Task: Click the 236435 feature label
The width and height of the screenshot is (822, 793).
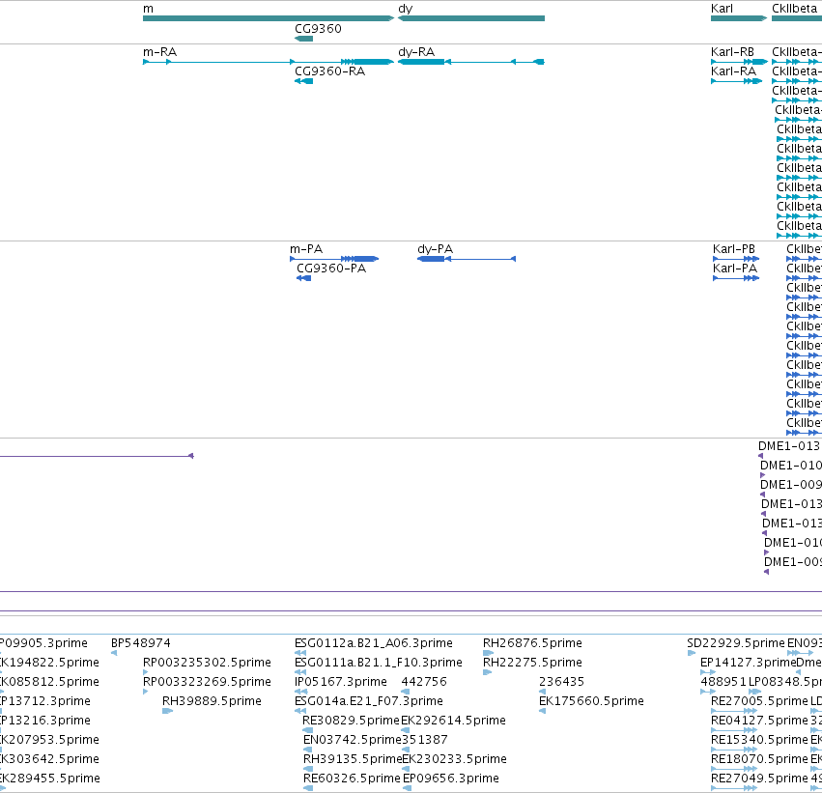Action: 561,682
